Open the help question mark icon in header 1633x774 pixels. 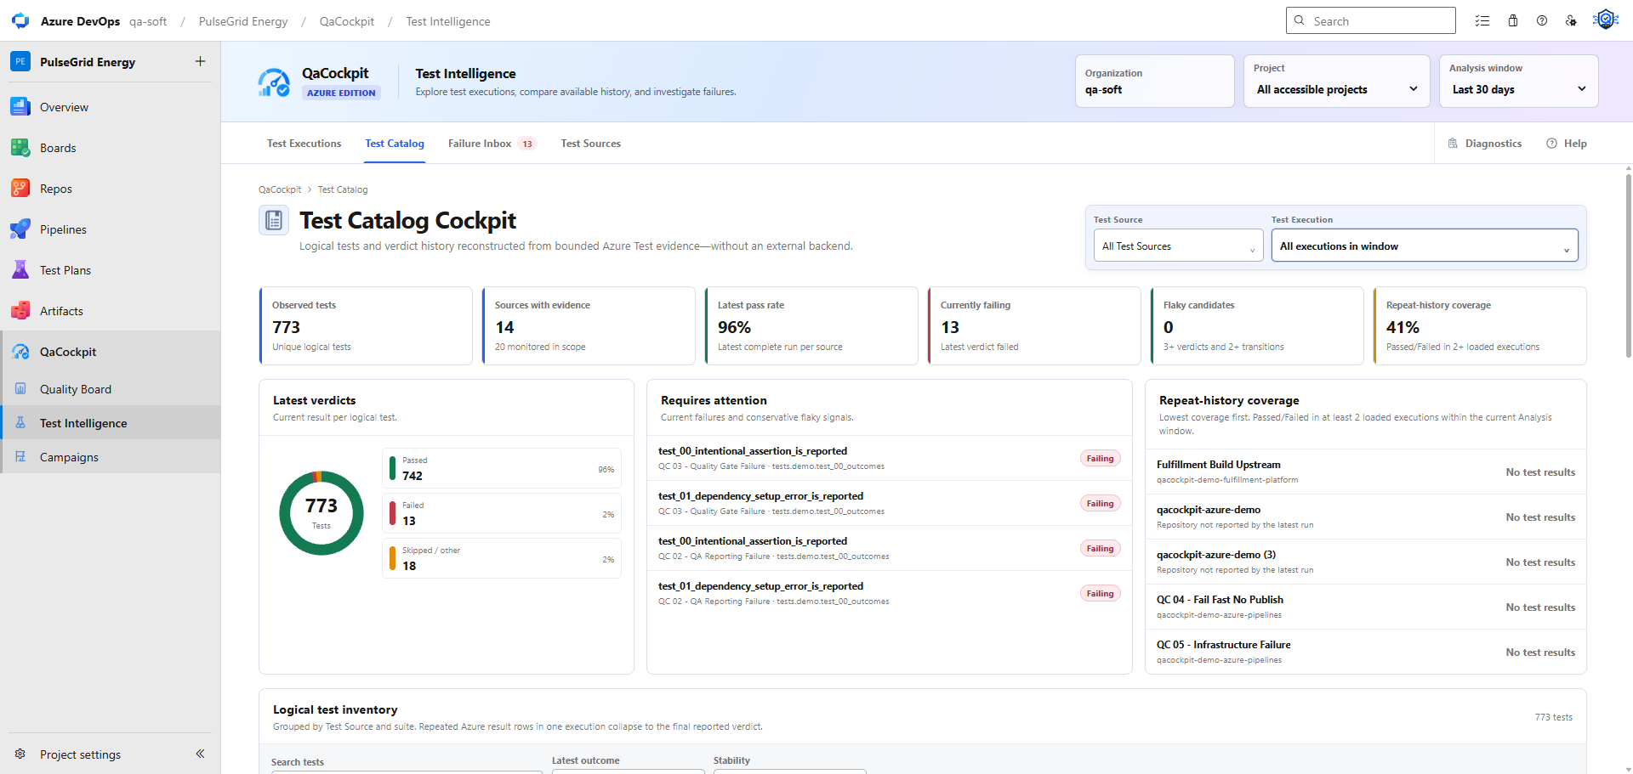click(x=1542, y=21)
